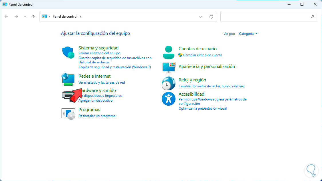Open Sistema y seguridad category
This screenshot has width=322, height=181.
tap(98, 48)
